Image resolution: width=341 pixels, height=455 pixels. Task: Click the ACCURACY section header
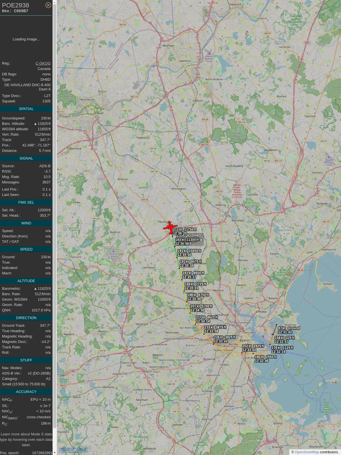coord(26,392)
